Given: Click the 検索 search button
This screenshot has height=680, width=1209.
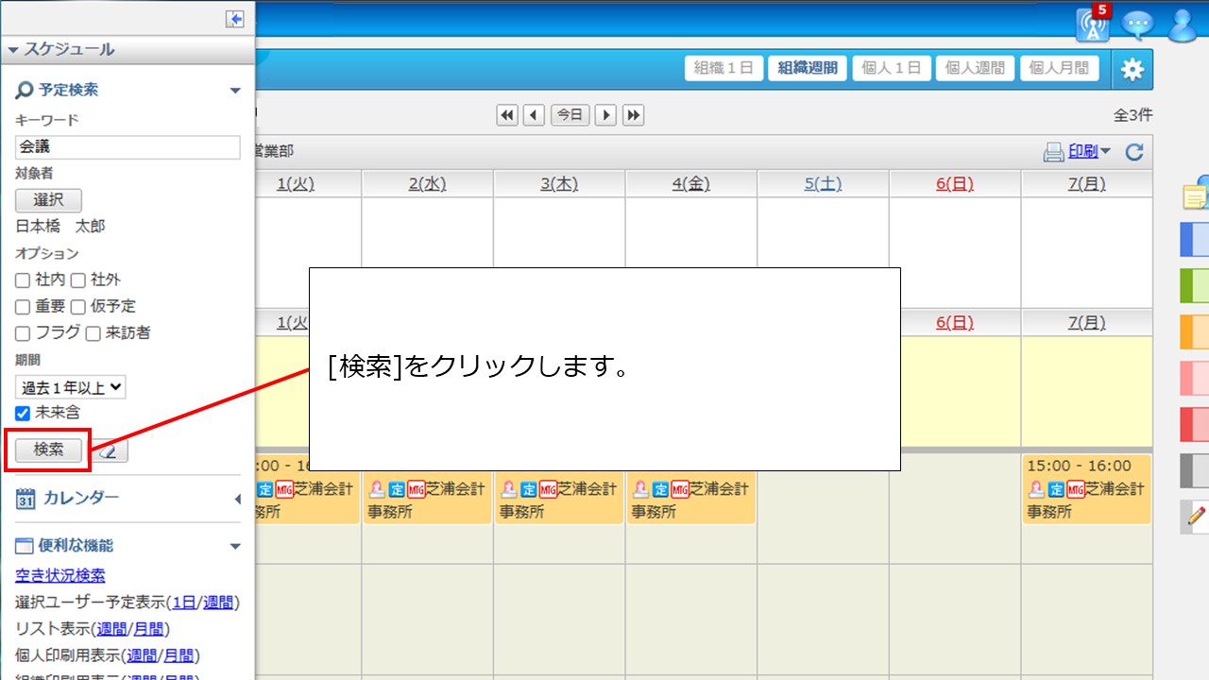Looking at the screenshot, I should [46, 450].
